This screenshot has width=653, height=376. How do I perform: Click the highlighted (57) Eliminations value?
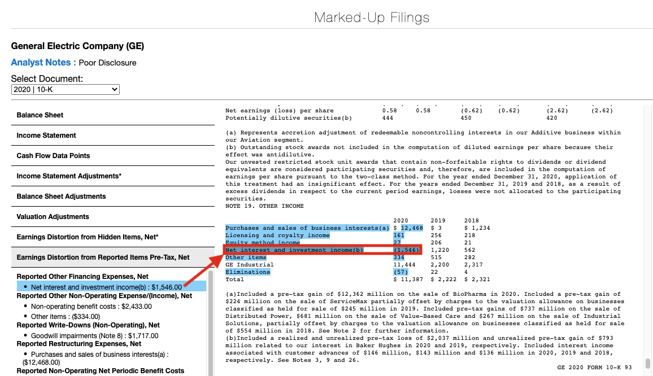coord(400,272)
